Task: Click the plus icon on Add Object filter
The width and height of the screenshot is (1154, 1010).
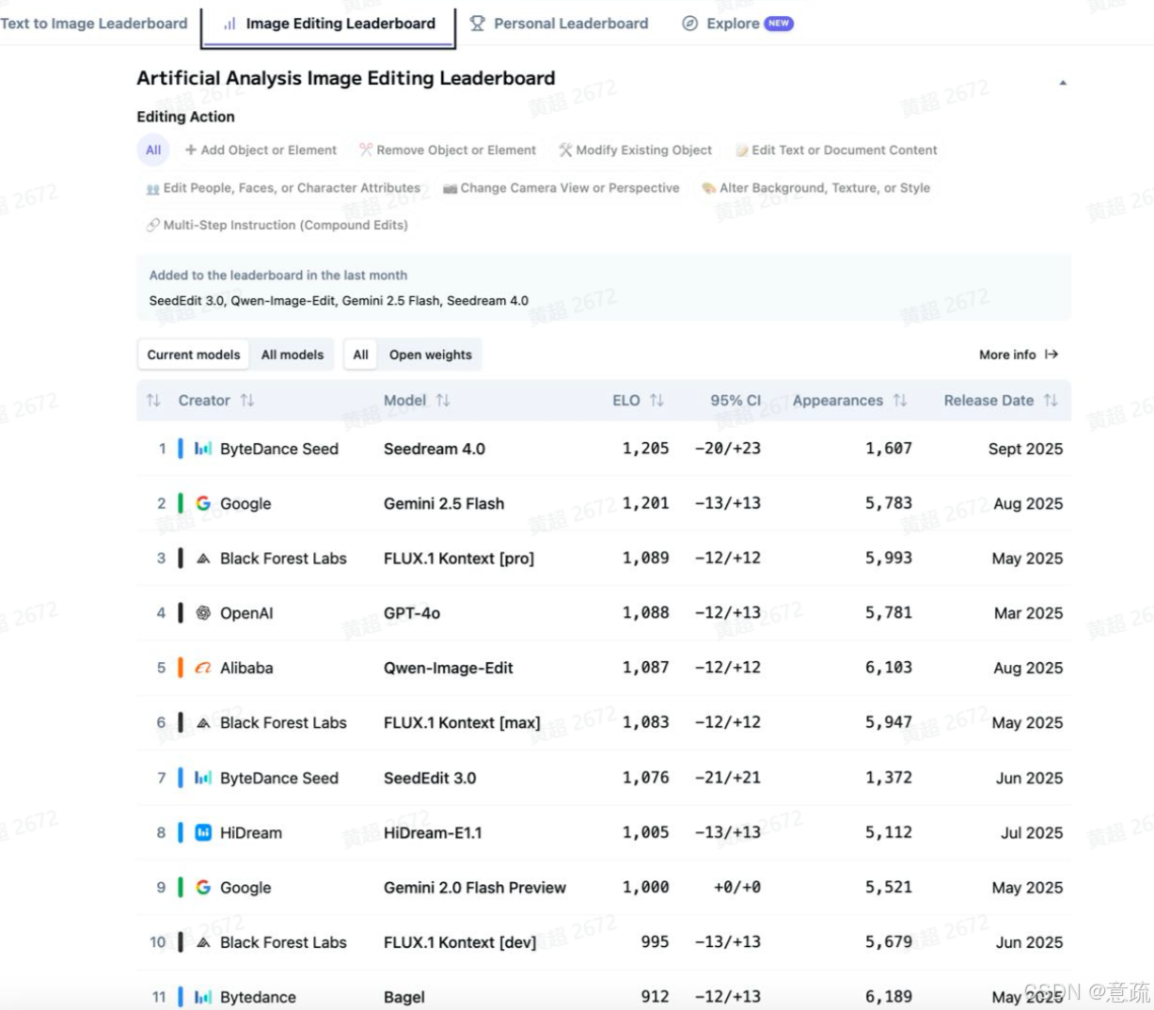Action: coord(191,150)
